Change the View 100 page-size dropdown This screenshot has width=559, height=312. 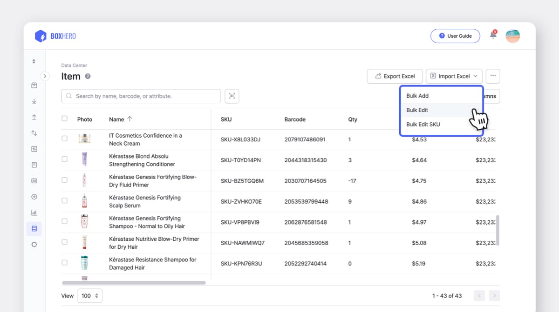pyautogui.click(x=89, y=295)
